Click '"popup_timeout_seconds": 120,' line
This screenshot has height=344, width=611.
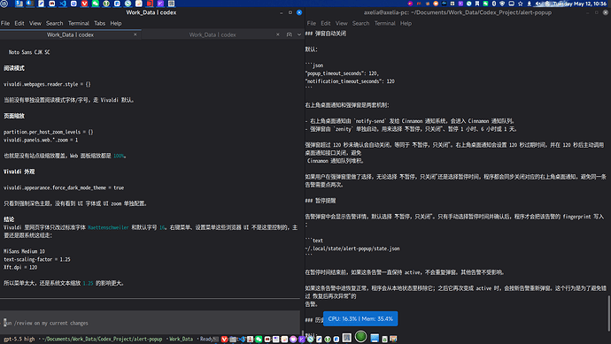[342, 73]
